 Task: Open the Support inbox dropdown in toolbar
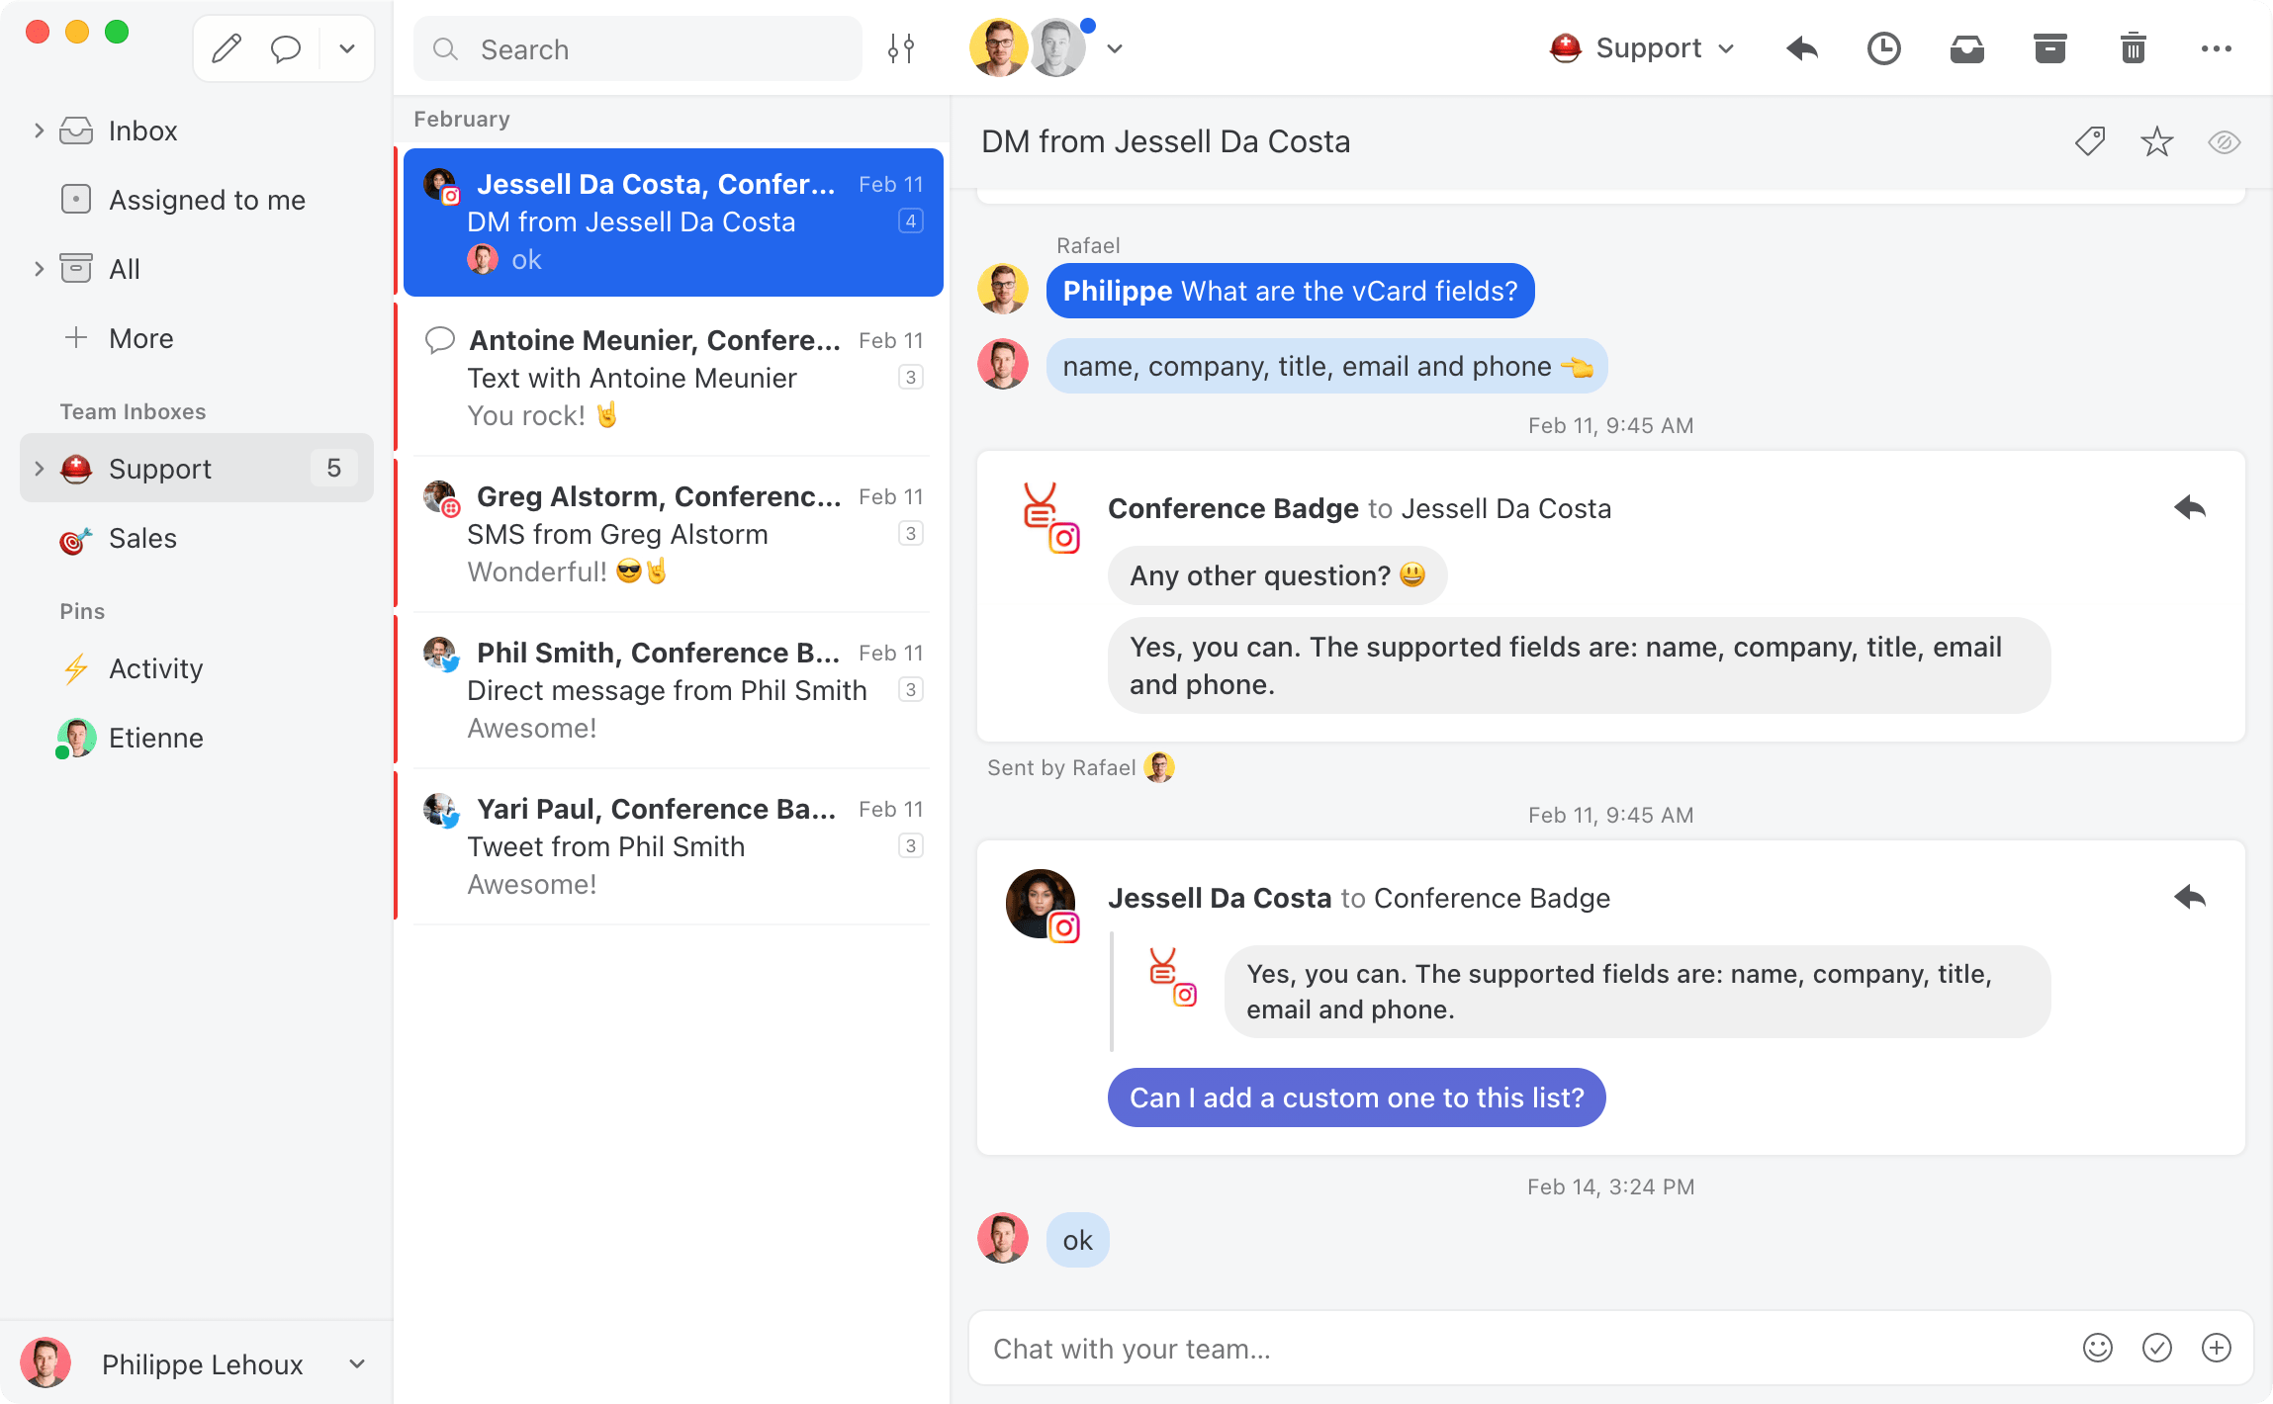pyautogui.click(x=1642, y=48)
